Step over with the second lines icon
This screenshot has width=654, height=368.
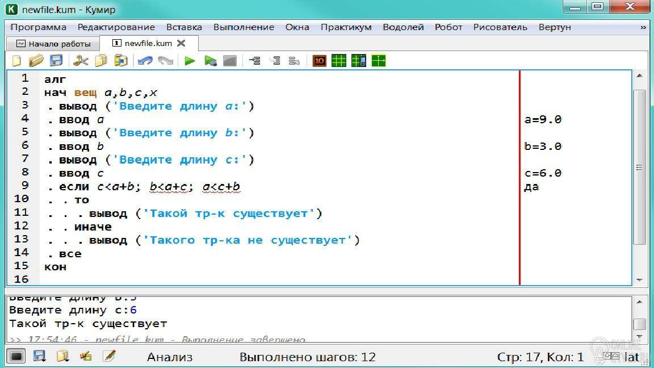[275, 61]
